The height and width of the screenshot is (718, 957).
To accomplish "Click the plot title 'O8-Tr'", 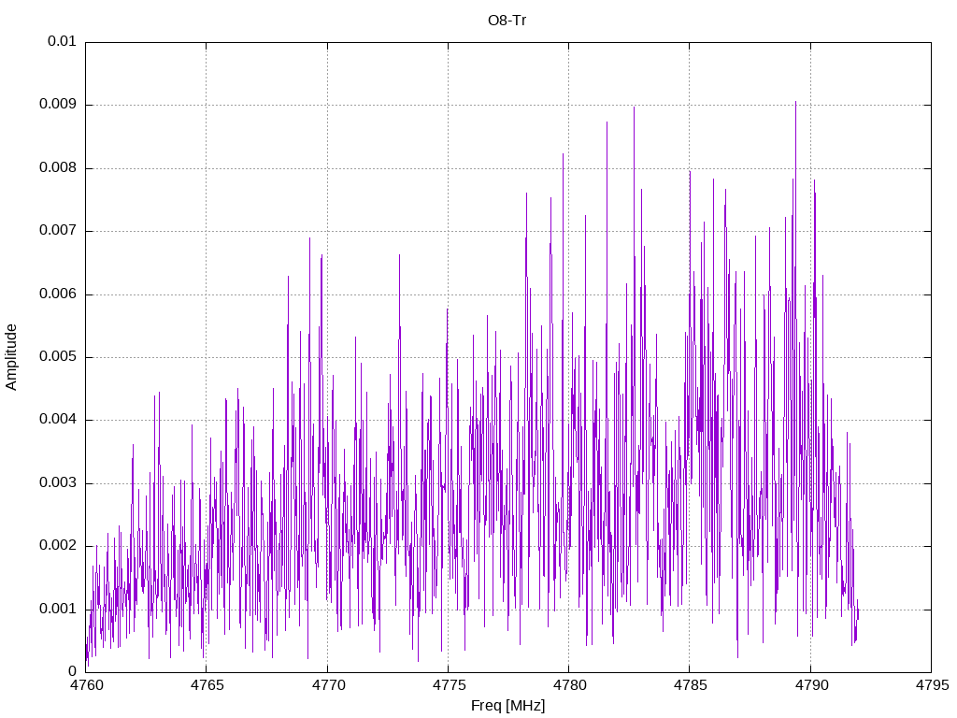I will click(507, 21).
